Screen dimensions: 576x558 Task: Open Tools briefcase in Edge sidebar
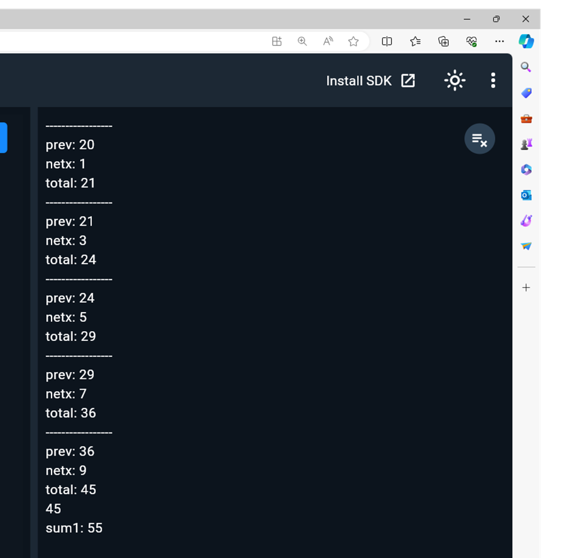pos(526,118)
